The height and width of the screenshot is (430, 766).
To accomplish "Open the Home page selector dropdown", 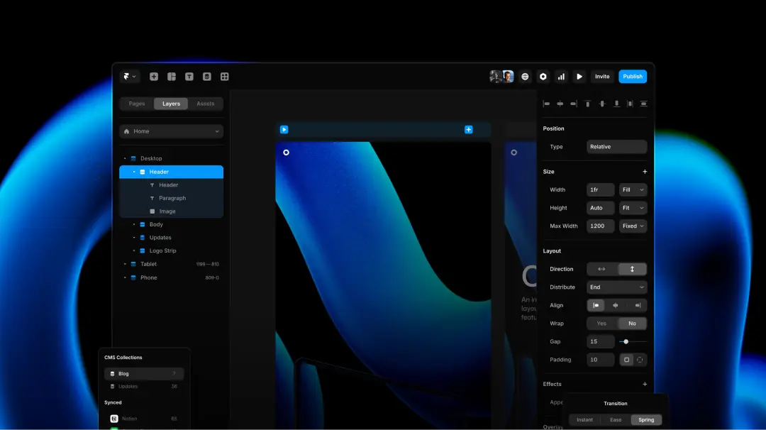I will (171, 131).
